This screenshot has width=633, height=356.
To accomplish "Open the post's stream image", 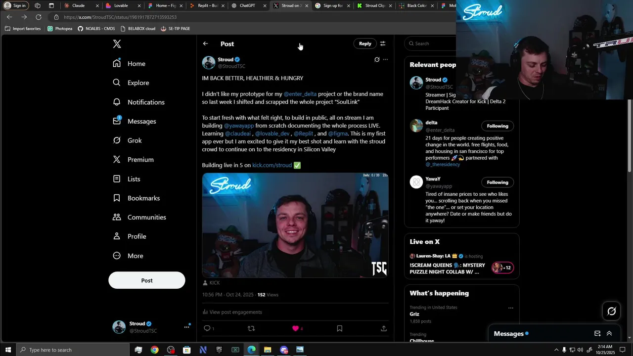I will [295, 225].
